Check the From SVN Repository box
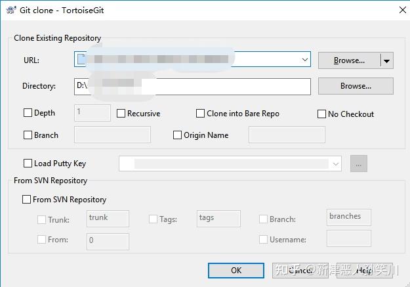This screenshot has width=410, height=287. tap(27, 200)
